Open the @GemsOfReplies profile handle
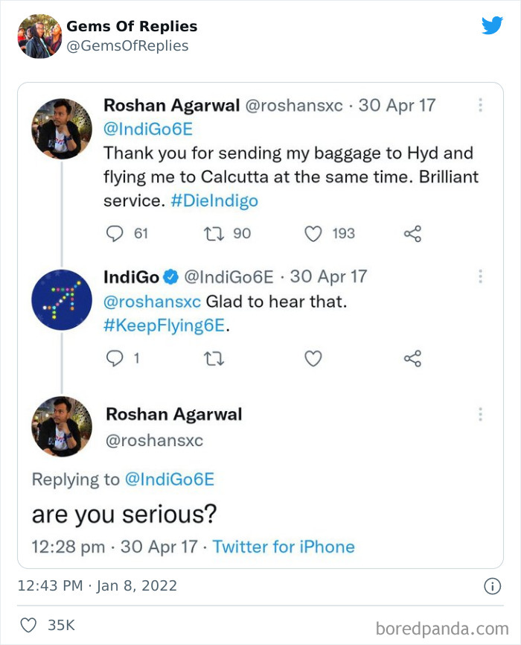Viewport: 521px width, 645px height. (x=127, y=46)
